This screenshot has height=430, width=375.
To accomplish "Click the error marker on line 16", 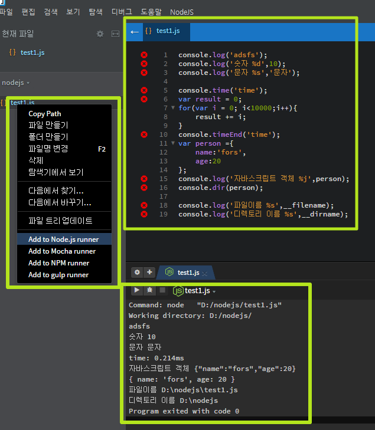I will click(144, 188).
